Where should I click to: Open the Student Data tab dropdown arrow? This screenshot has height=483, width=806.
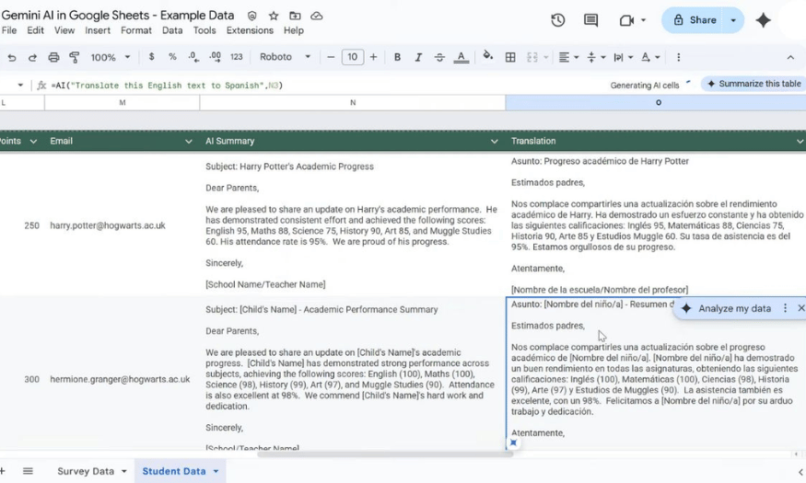click(216, 471)
